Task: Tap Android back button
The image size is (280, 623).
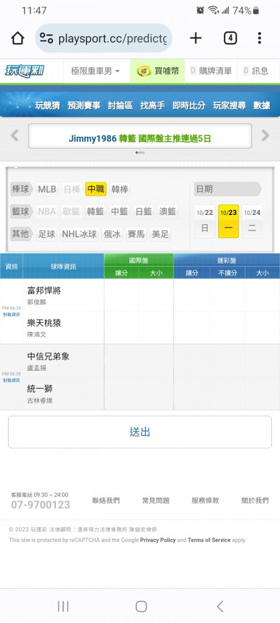Action: tap(220, 606)
